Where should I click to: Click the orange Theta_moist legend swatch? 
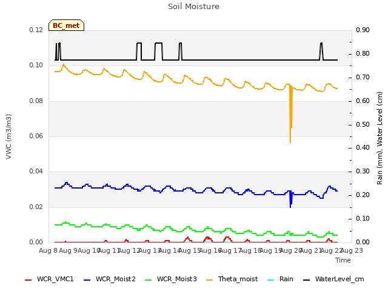pos(209,280)
